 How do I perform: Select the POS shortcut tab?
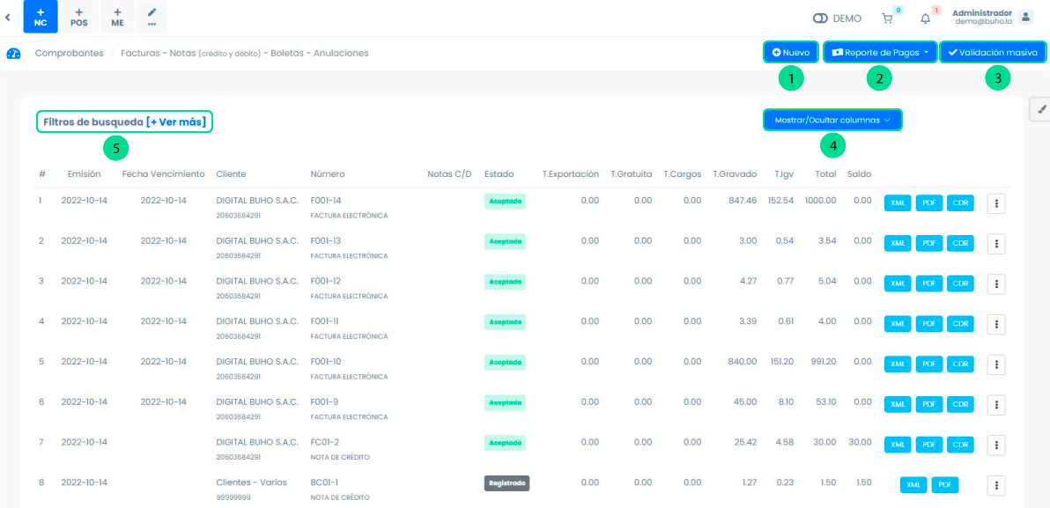[78, 17]
